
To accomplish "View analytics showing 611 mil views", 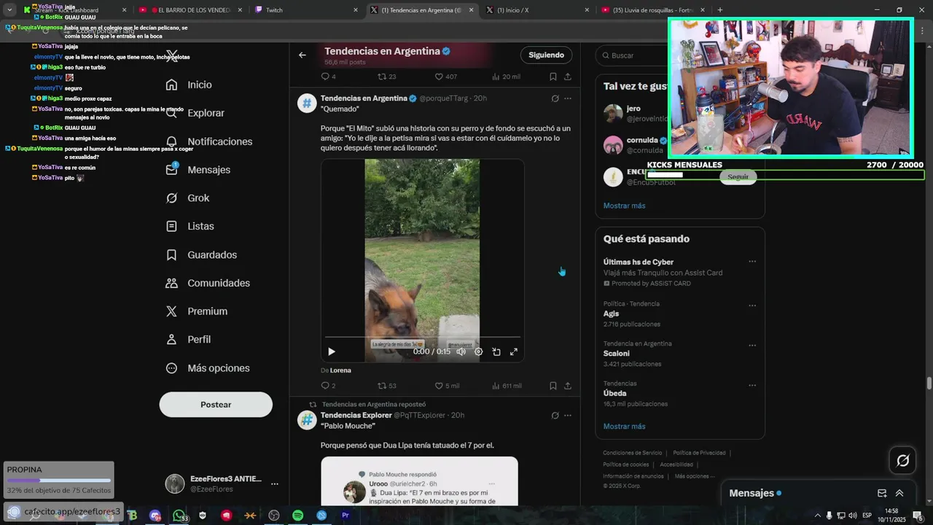I will tap(507, 386).
